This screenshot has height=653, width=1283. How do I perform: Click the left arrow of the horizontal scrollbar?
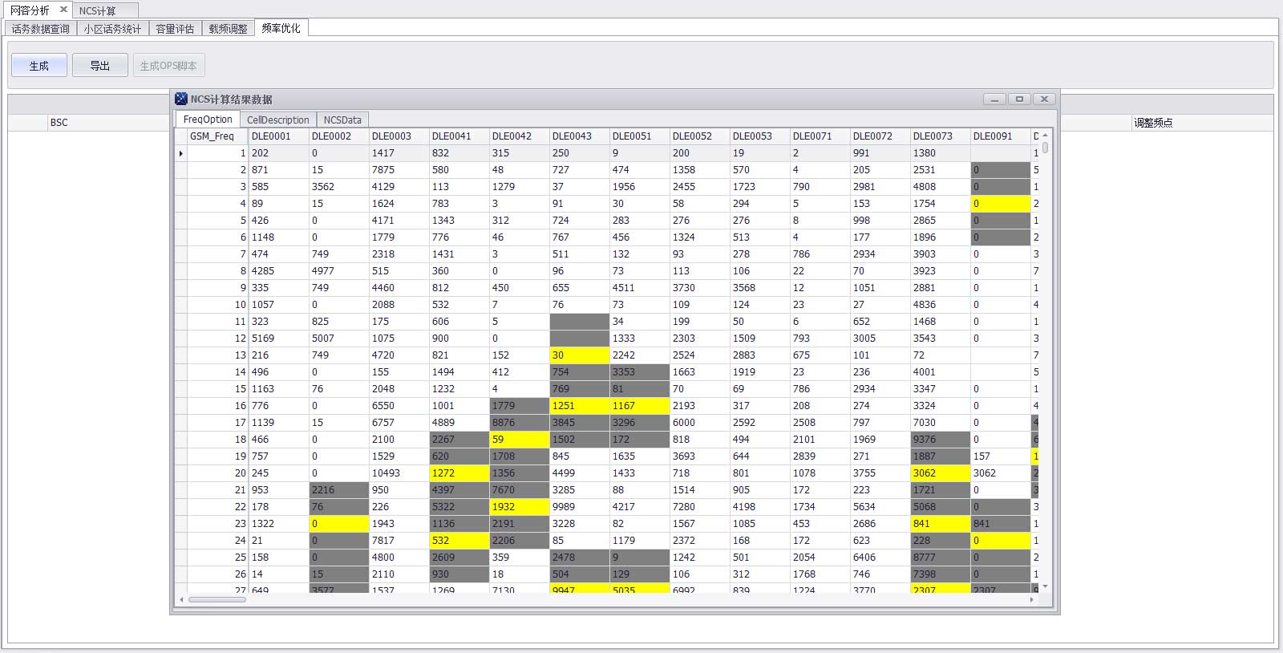tap(181, 599)
